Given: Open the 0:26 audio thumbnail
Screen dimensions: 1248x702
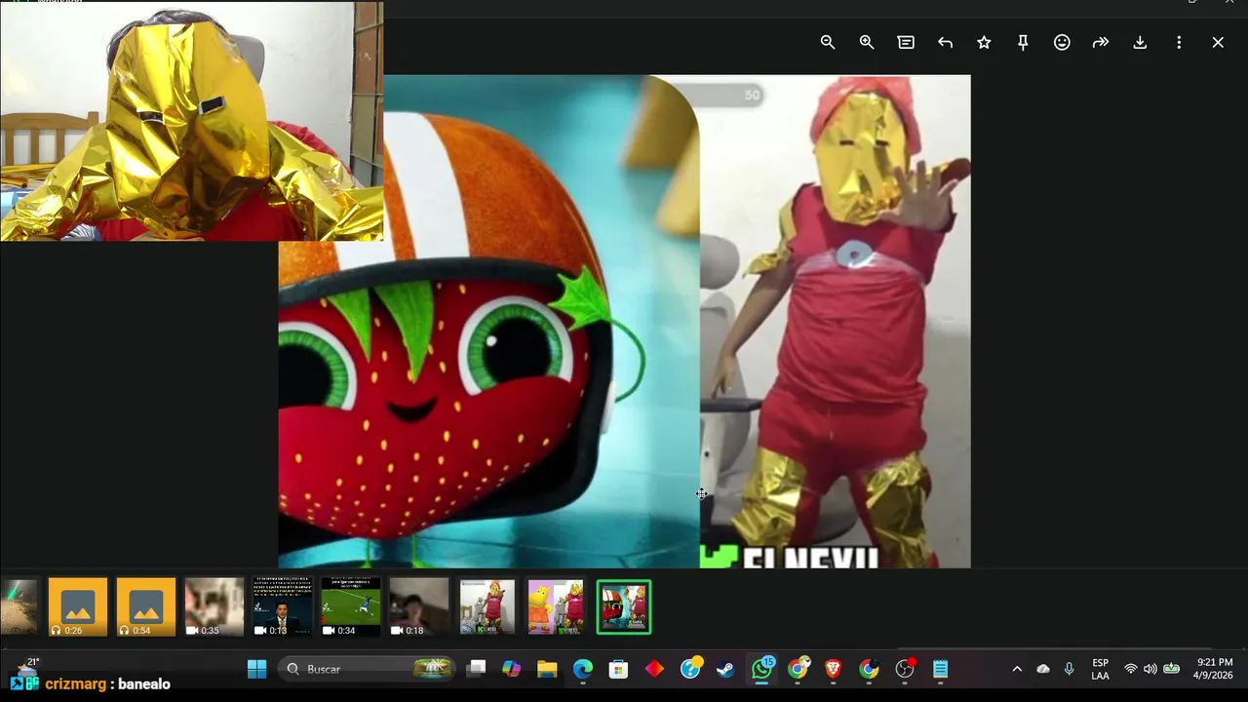Looking at the screenshot, I should click(78, 606).
